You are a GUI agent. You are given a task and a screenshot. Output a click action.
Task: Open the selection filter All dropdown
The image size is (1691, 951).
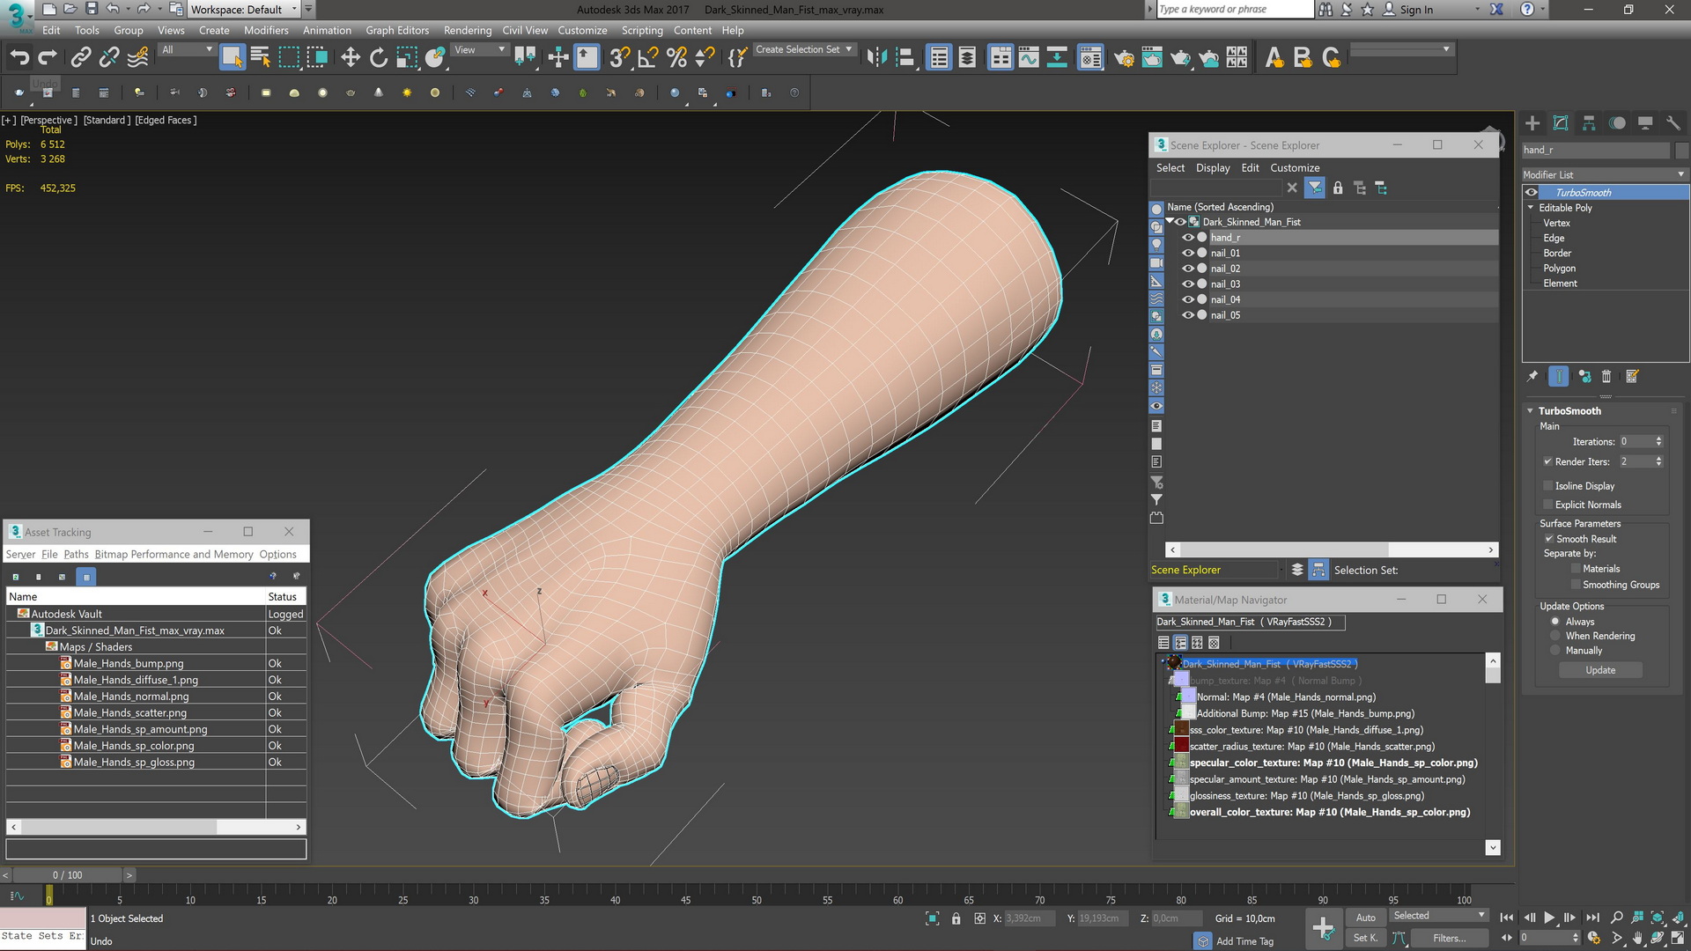[x=187, y=50]
